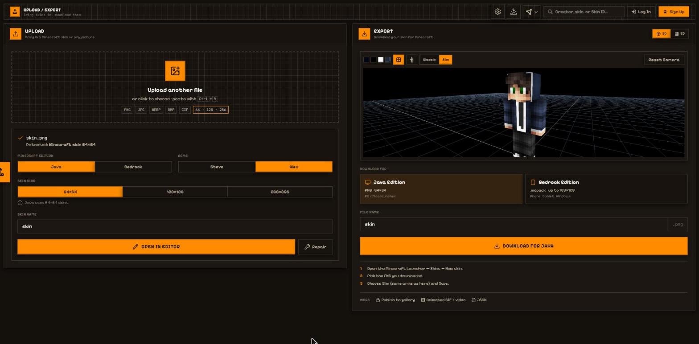This screenshot has width=699, height=344.
Task: Select the slate blue background swatch
Action: (388, 60)
